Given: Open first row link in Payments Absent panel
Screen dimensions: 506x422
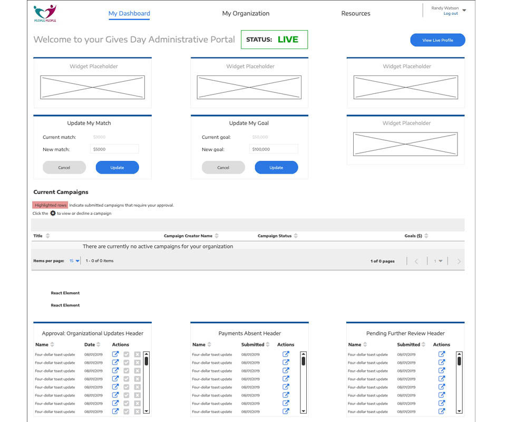Looking at the screenshot, I should click(286, 354).
